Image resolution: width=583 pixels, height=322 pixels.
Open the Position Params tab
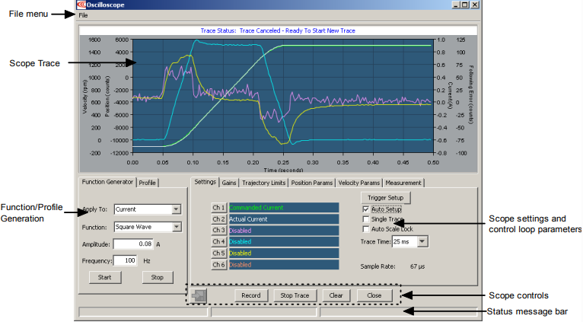click(x=311, y=183)
